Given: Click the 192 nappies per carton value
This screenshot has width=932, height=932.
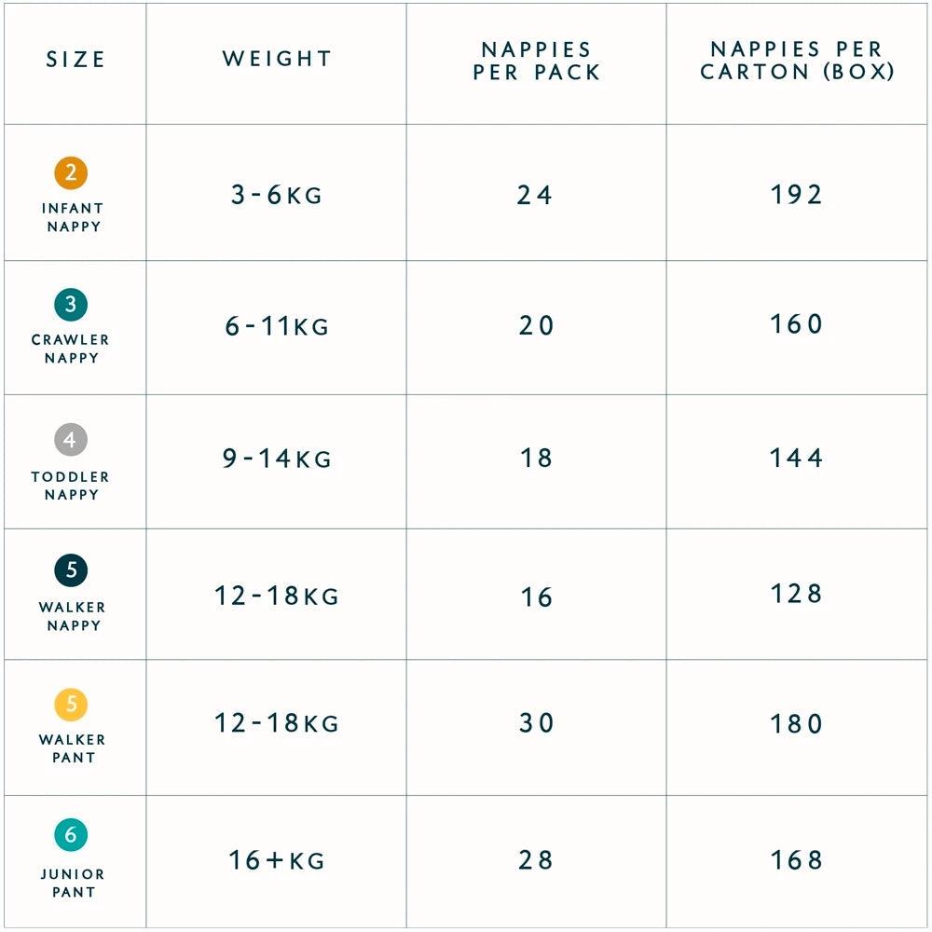Looking at the screenshot, I should [x=797, y=195].
